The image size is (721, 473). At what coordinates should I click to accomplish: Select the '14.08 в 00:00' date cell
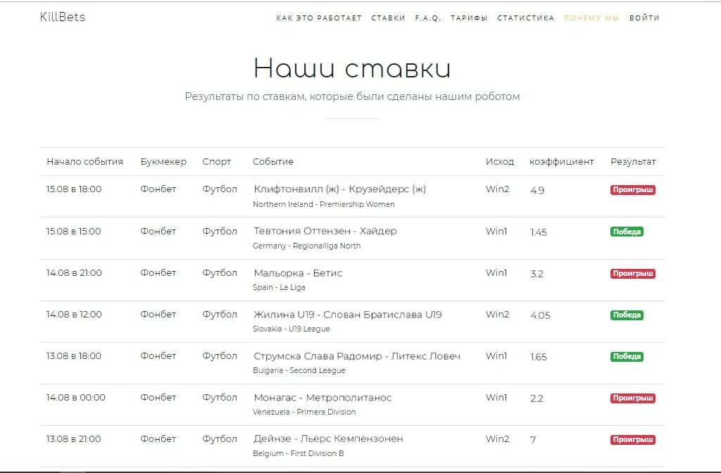[76, 397]
